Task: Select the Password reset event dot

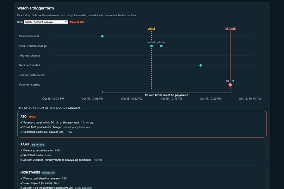Action: pyautogui.click(x=102, y=36)
